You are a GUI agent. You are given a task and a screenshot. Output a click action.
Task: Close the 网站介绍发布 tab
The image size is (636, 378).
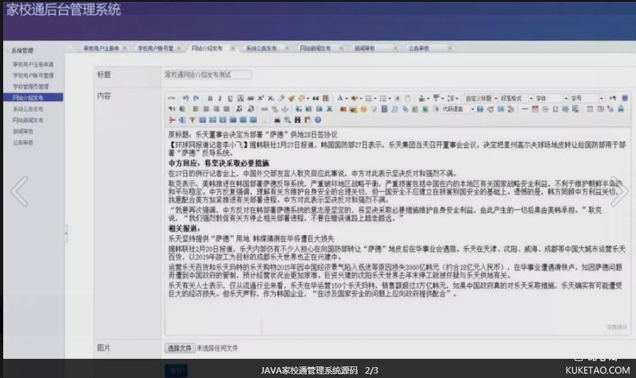pyautogui.click(x=233, y=48)
